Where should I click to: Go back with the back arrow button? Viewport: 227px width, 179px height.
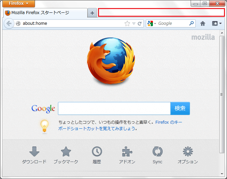(9, 23)
